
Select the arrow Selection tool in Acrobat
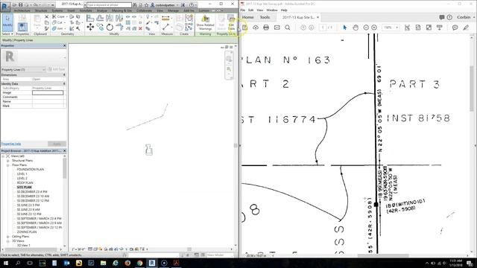point(344,28)
